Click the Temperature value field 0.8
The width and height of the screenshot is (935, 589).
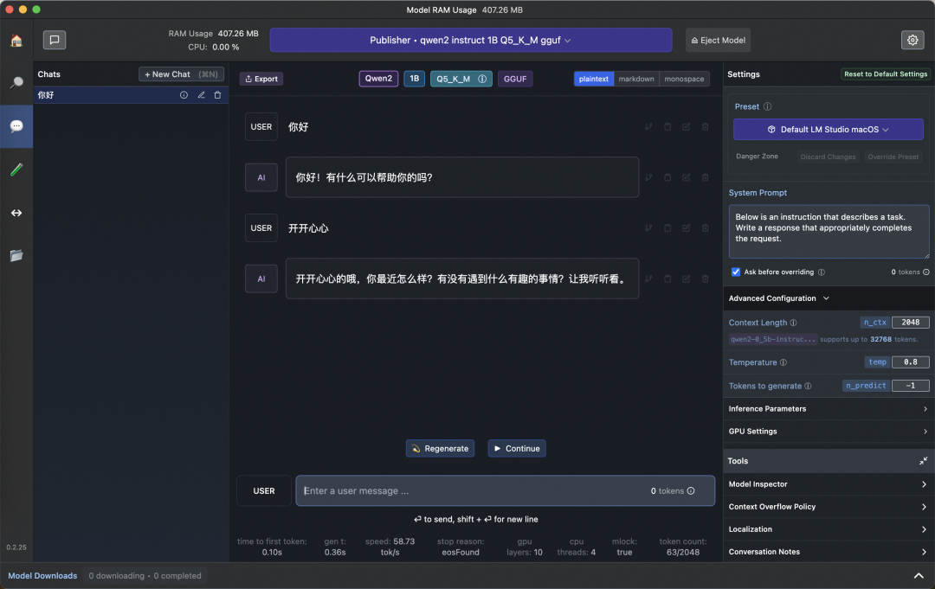(x=910, y=362)
